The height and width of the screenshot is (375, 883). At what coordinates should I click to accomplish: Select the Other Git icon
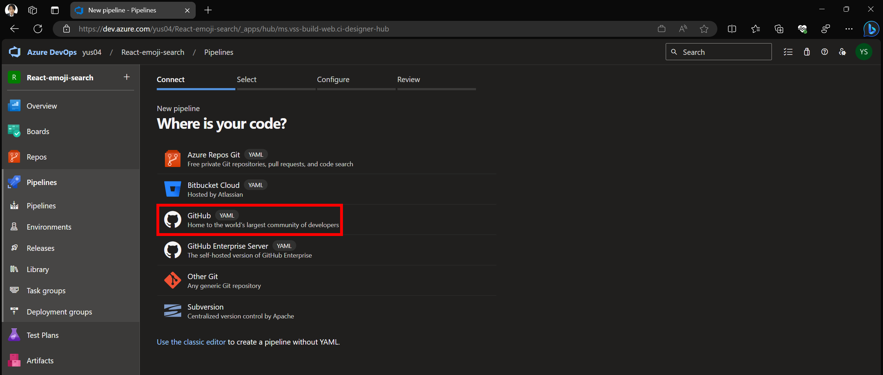173,281
